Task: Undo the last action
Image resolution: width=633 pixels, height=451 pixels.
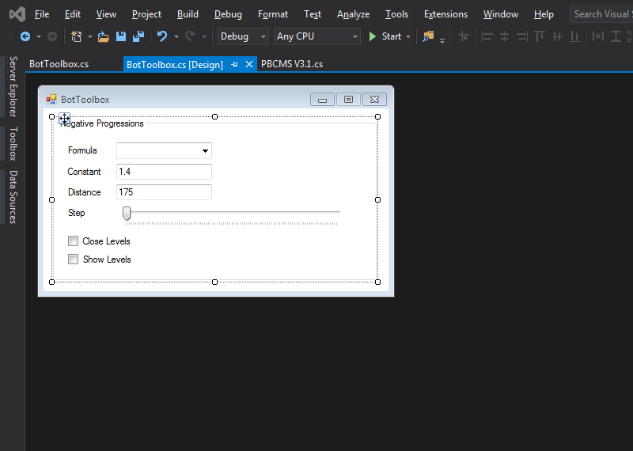Action: 162,36
